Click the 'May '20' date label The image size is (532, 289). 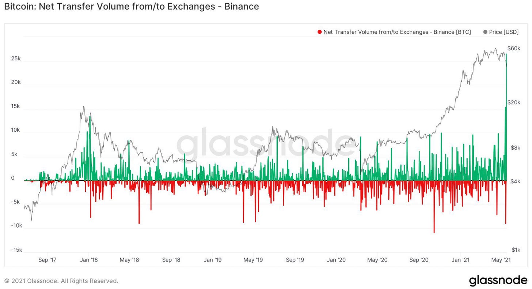click(377, 260)
